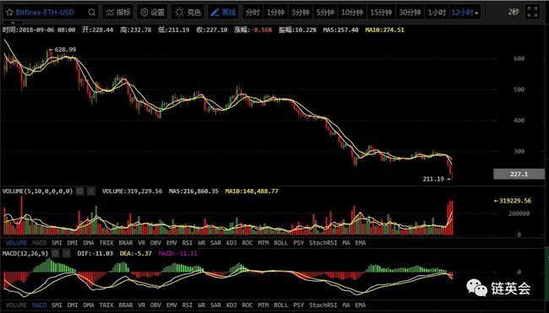Select the 10分钟 interval

[x=352, y=13]
